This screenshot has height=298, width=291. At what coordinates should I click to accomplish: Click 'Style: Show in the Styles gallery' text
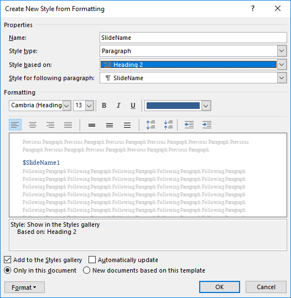pos(55,224)
